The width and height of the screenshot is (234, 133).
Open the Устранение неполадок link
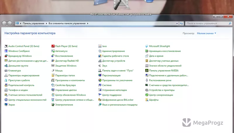(x=114, y=90)
